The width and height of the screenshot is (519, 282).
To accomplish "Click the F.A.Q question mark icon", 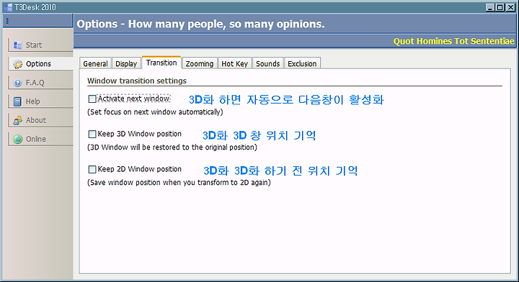I will click(17, 83).
